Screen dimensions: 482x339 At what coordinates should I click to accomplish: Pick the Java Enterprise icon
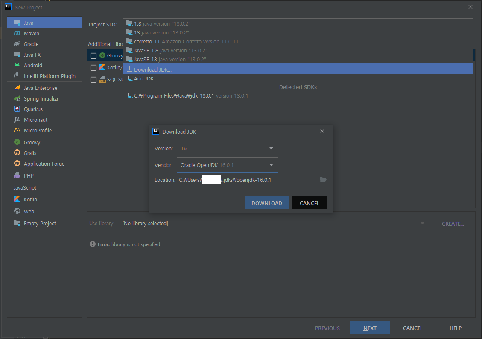[x=17, y=88]
